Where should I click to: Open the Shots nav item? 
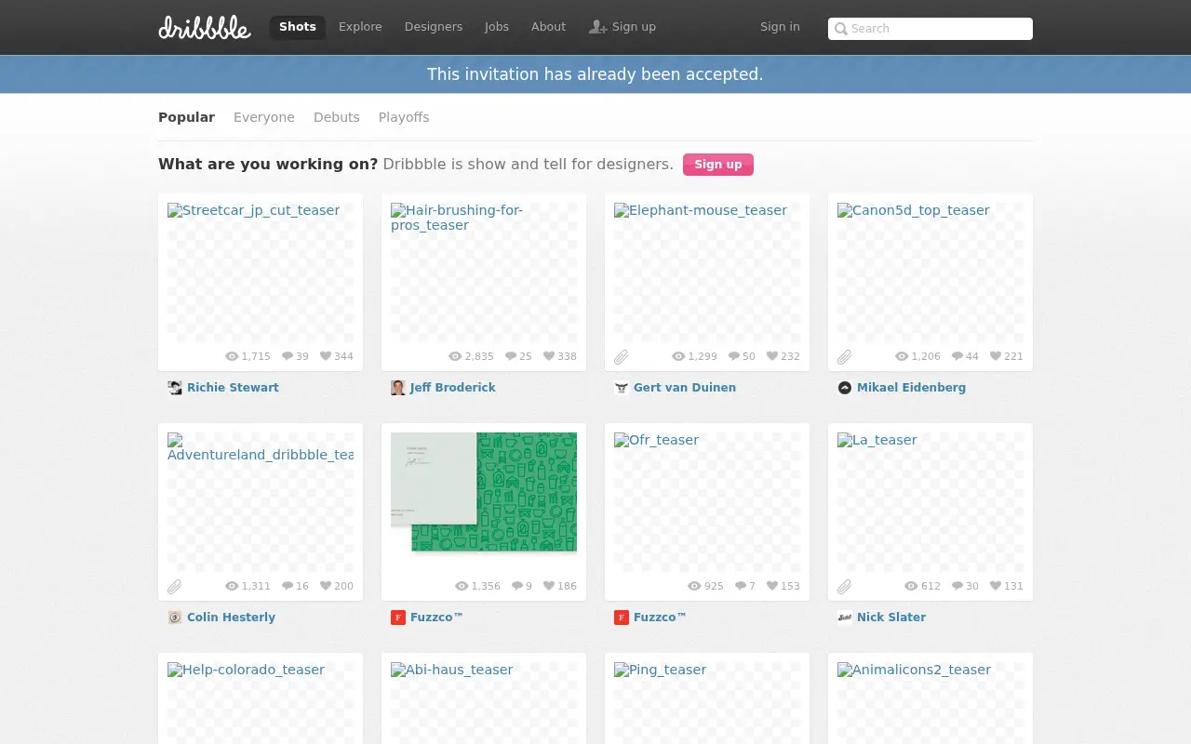click(298, 27)
